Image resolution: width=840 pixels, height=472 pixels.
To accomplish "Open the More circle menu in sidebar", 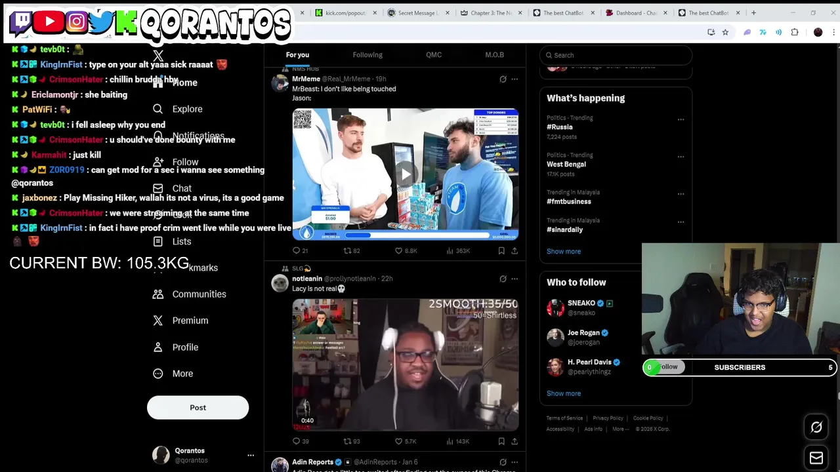I will [157, 374].
